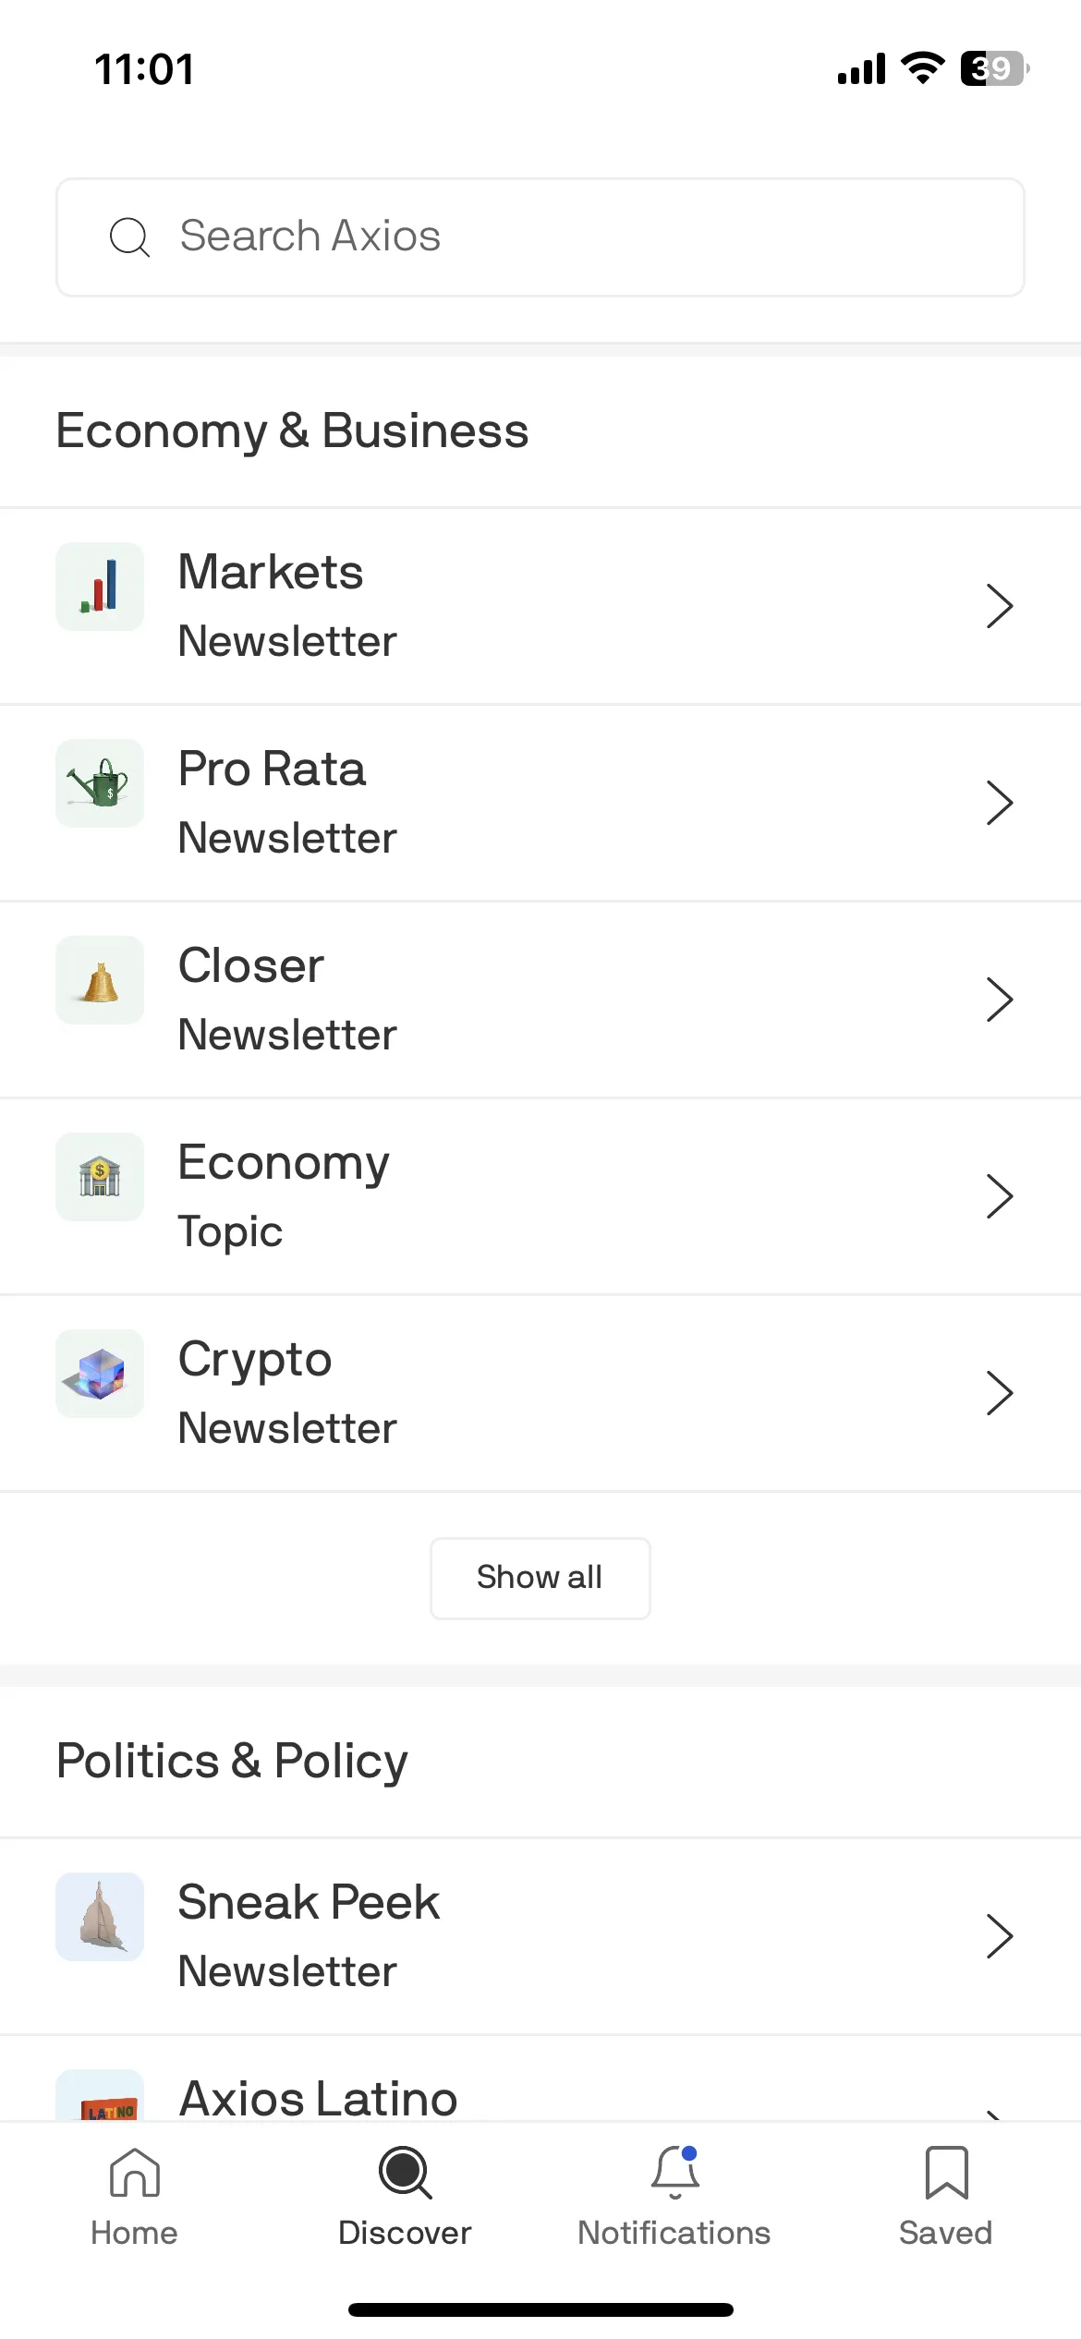Tap the Pro Rata watering can icon
Screen dimensions: 1081x2339
point(100,783)
